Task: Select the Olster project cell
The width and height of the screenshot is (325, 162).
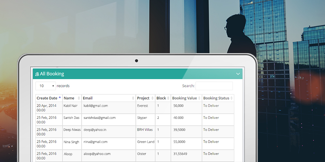Action: [x=145, y=156]
